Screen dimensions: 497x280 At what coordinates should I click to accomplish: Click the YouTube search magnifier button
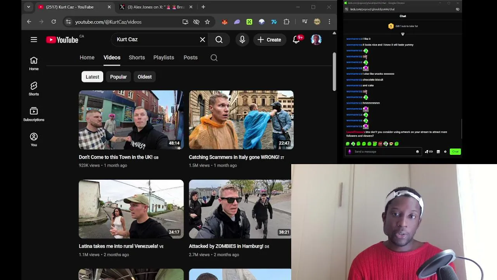click(219, 40)
